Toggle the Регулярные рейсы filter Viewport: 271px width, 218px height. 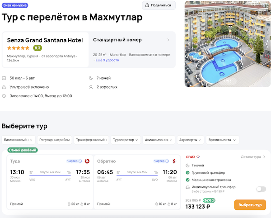54,140
